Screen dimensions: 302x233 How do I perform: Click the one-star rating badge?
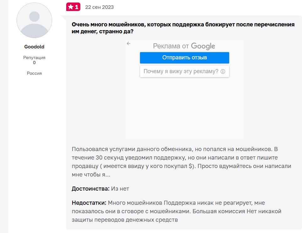click(x=73, y=7)
